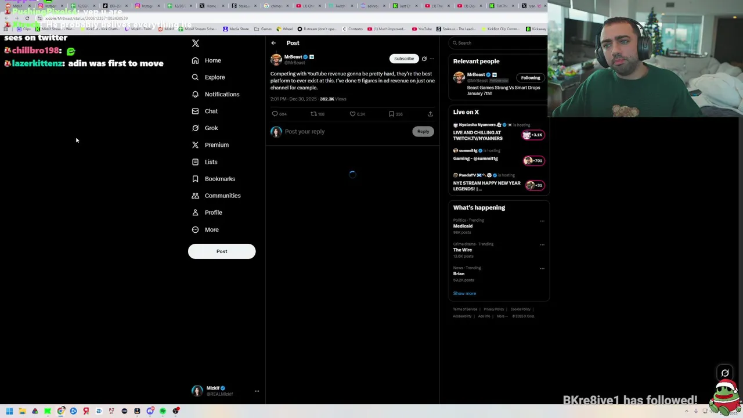743x418 pixels.
Task: Expand the More menu in the sidebar
Action: click(x=205, y=229)
